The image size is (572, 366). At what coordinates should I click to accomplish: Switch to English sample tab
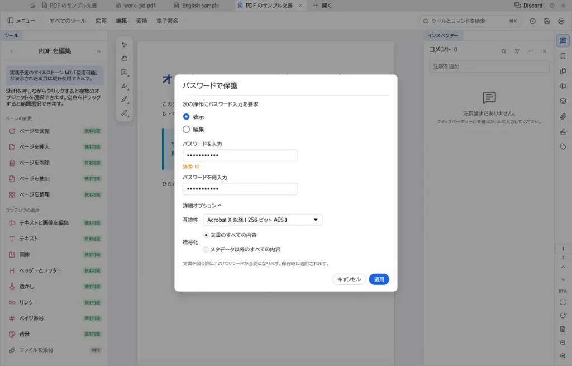click(197, 6)
